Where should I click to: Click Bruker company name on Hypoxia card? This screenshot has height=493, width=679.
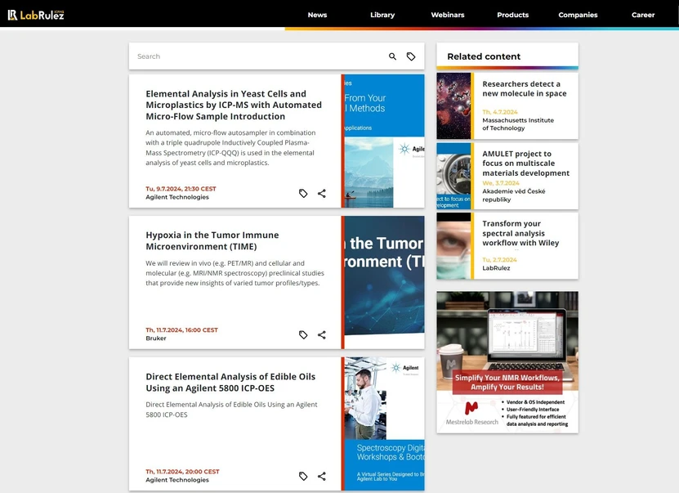tap(156, 338)
